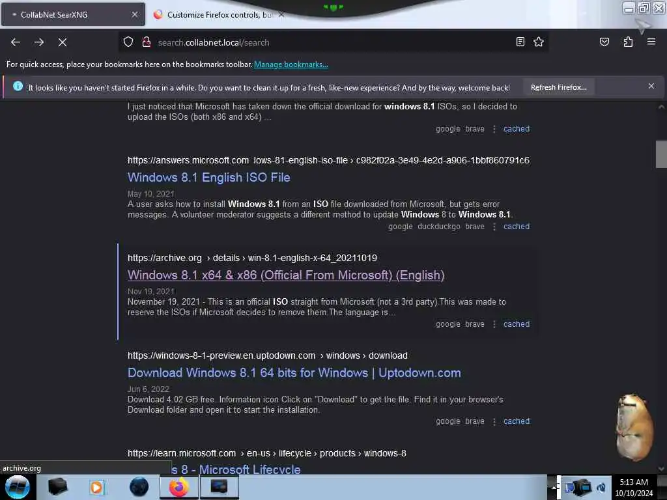Close the CollabNet SearXNG tab

pyautogui.click(x=135, y=14)
